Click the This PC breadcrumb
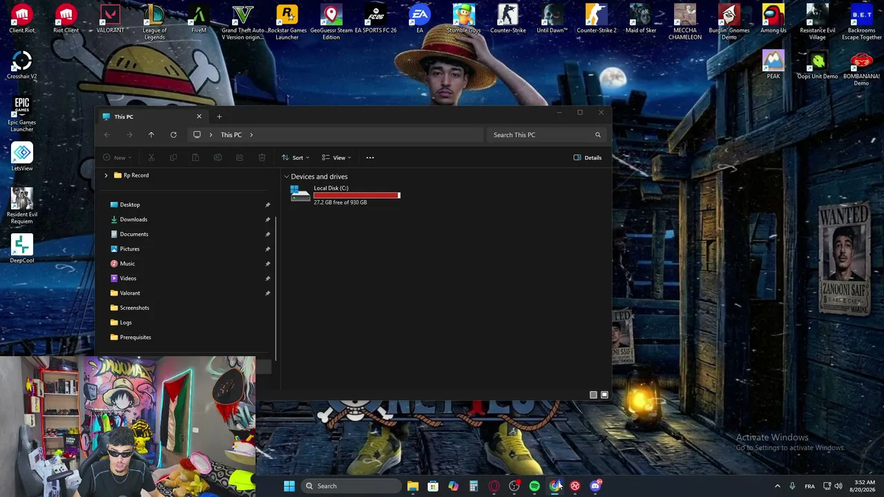 [231, 135]
